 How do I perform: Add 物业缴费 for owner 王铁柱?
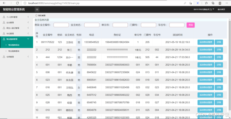pyautogui.click(x=206, y=42)
